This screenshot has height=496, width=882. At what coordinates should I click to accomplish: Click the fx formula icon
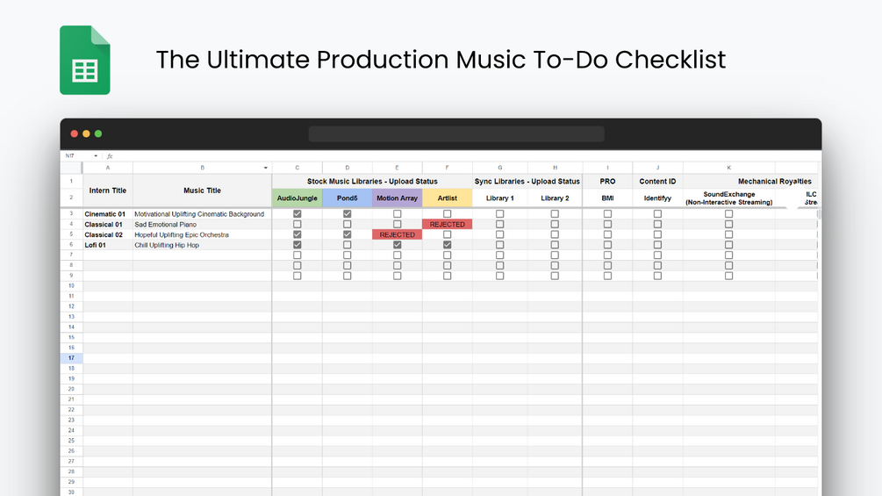pos(110,156)
